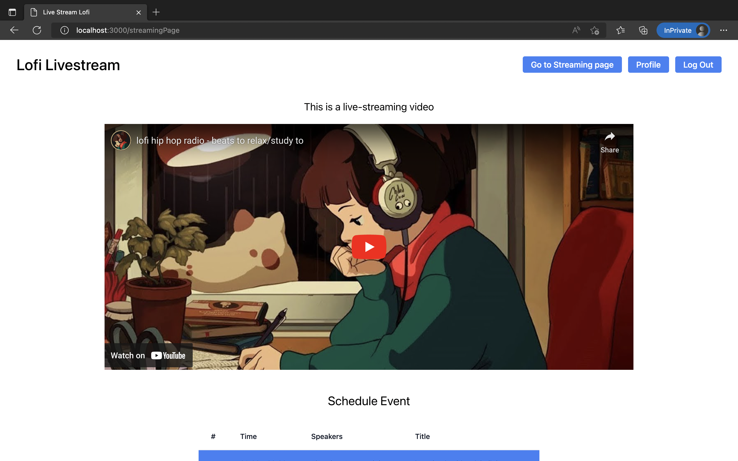Open the Favorites list icon
Viewport: 738px width, 461px height.
[621, 30]
